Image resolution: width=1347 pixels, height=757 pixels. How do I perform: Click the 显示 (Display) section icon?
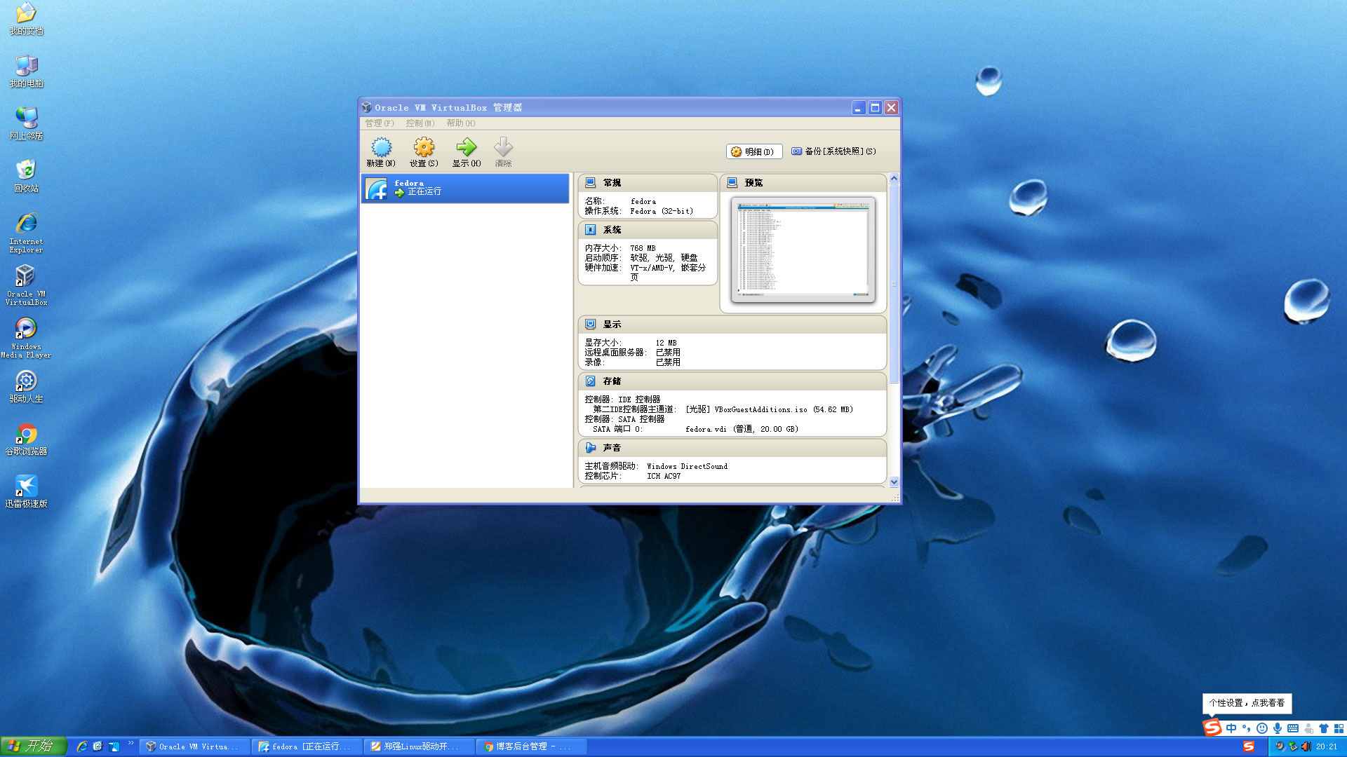click(591, 325)
